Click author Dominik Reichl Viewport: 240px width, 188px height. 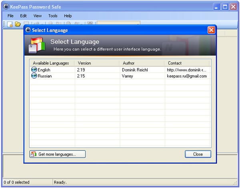135,70
